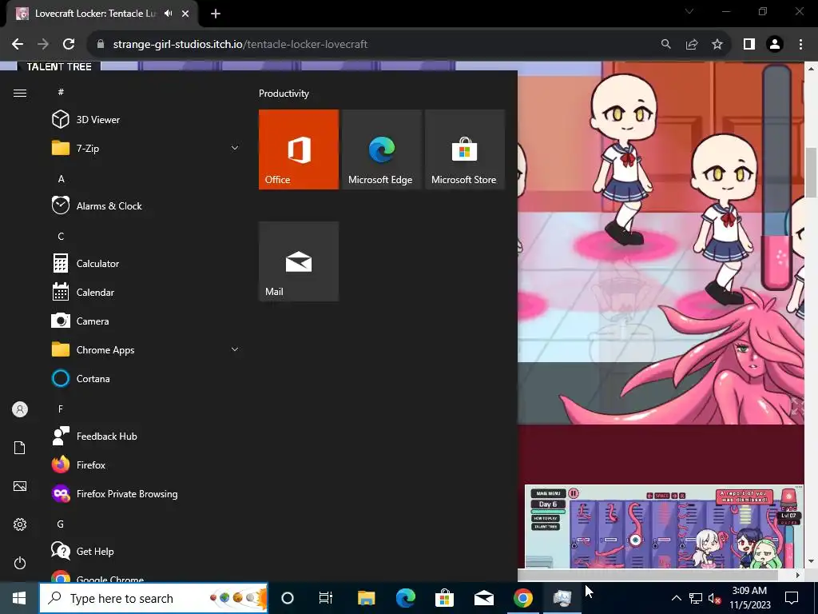The image size is (818, 614).
Task: Jump to letter C section header
Action: click(x=61, y=237)
